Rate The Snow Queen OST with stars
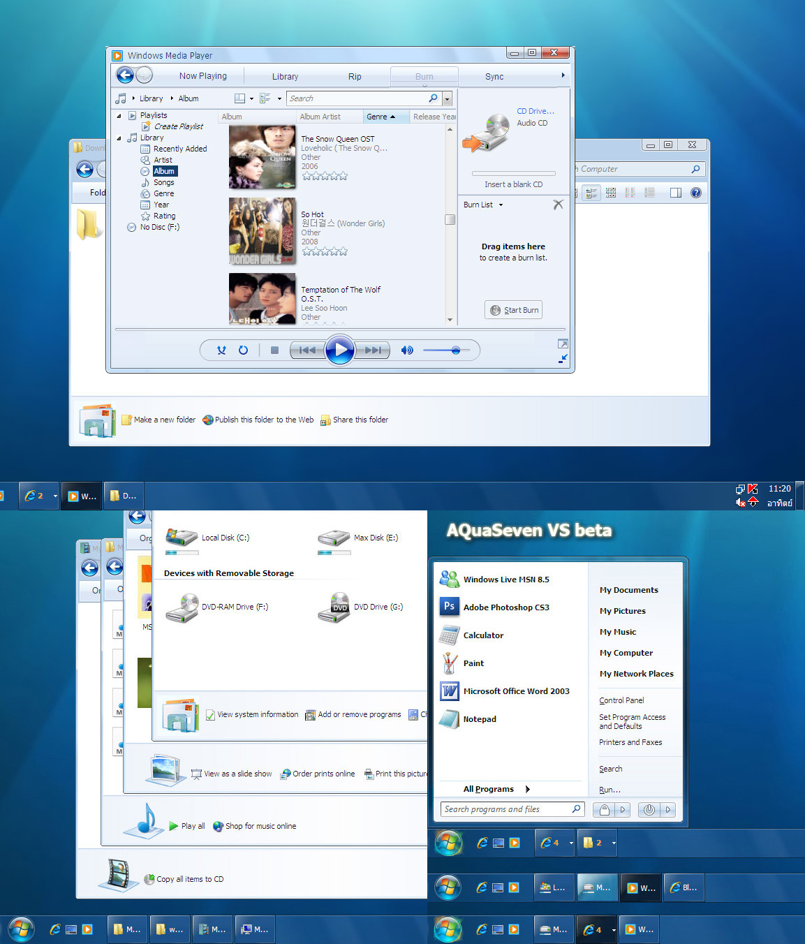The height and width of the screenshot is (944, 805). tap(325, 176)
